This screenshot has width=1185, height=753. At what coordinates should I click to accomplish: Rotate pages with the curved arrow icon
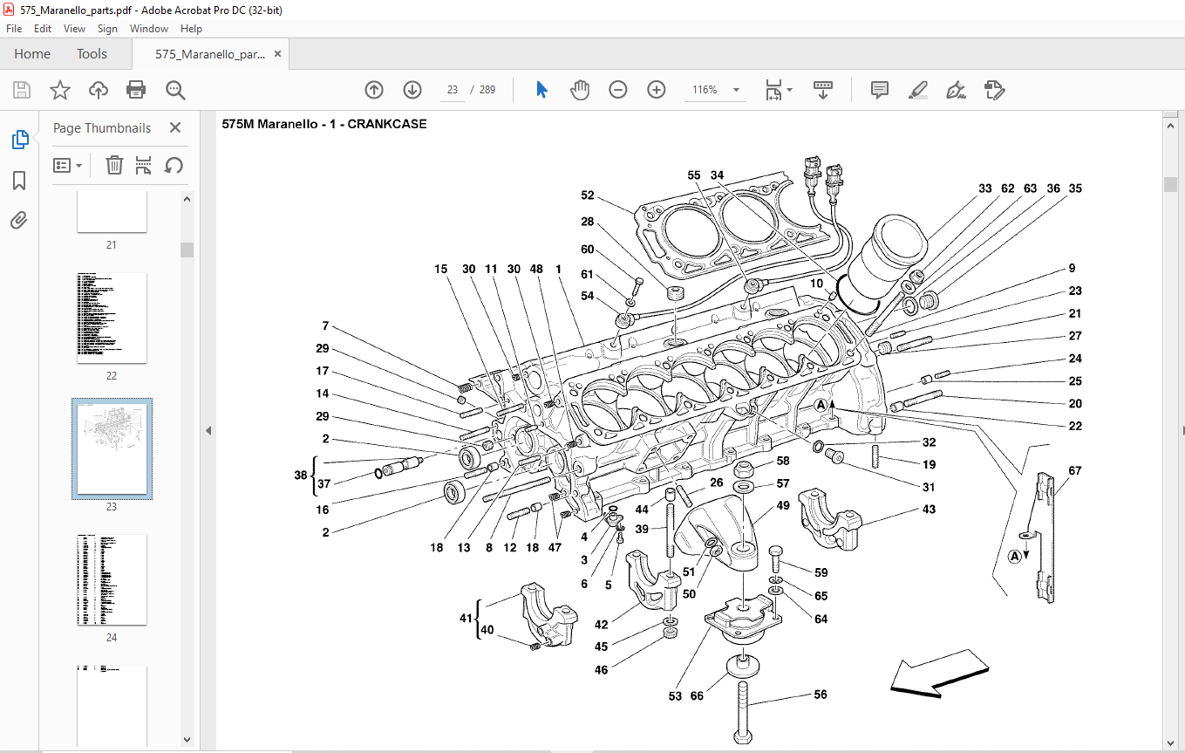(x=174, y=165)
